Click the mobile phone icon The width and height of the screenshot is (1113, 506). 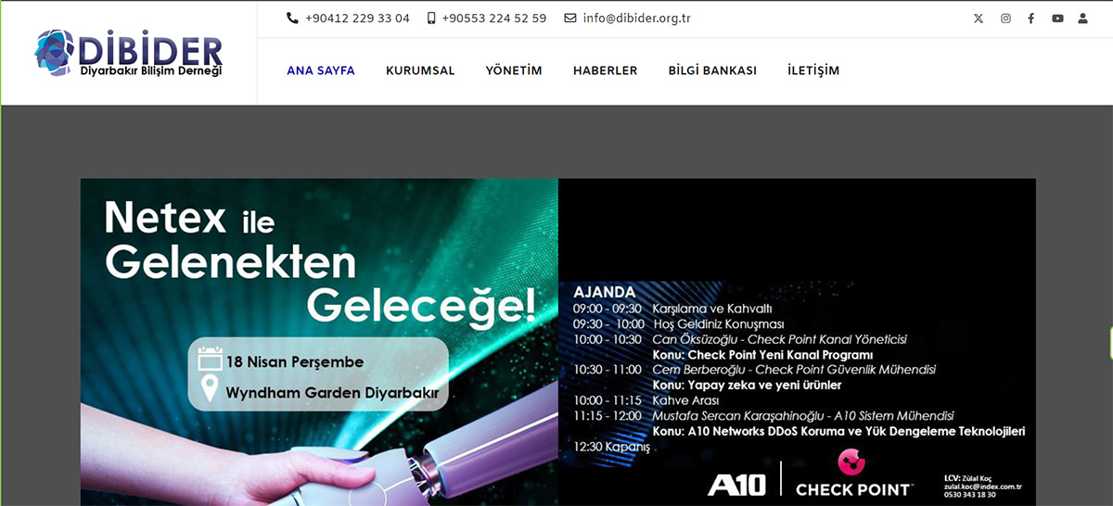(431, 18)
